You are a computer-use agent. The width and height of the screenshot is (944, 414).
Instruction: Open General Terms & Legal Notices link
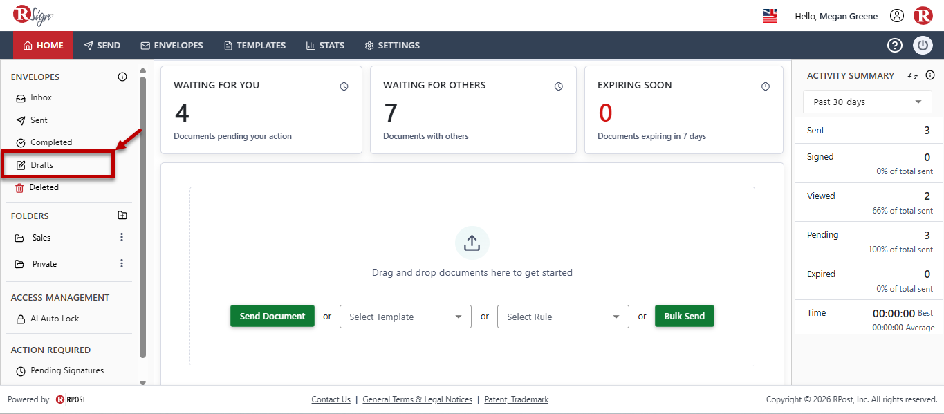pyautogui.click(x=417, y=399)
